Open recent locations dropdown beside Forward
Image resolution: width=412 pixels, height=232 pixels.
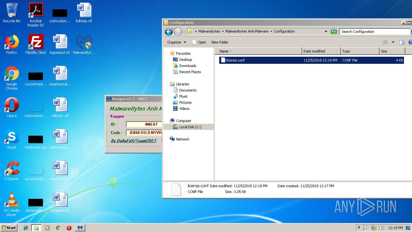(x=184, y=32)
